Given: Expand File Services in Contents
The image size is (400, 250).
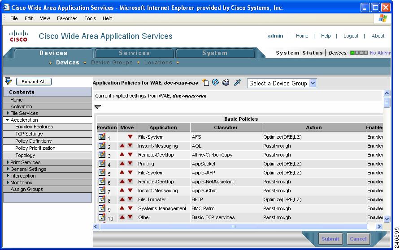Looking at the screenshot, I should (x=8, y=113).
